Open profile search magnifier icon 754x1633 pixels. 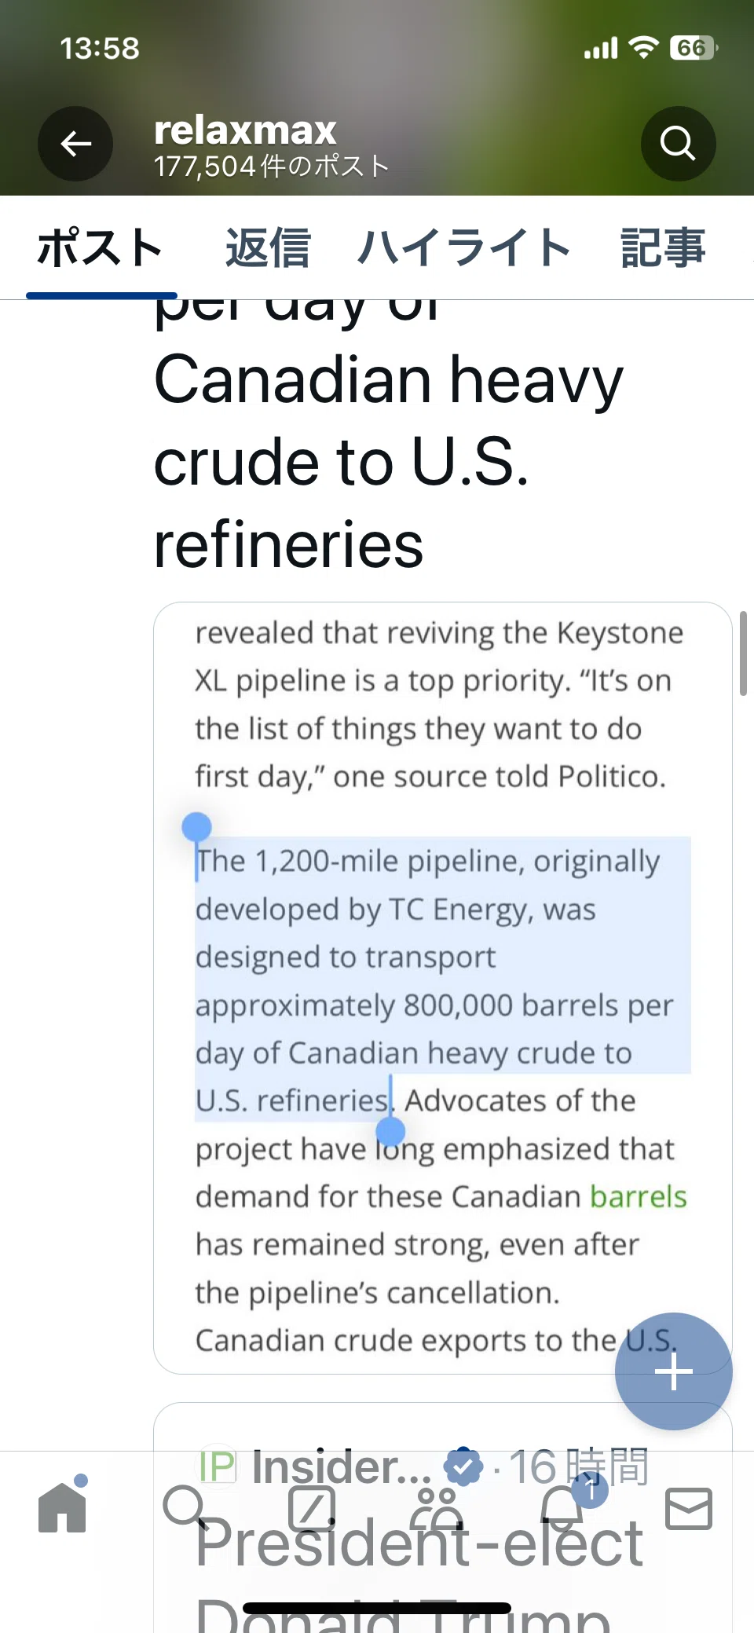click(678, 144)
